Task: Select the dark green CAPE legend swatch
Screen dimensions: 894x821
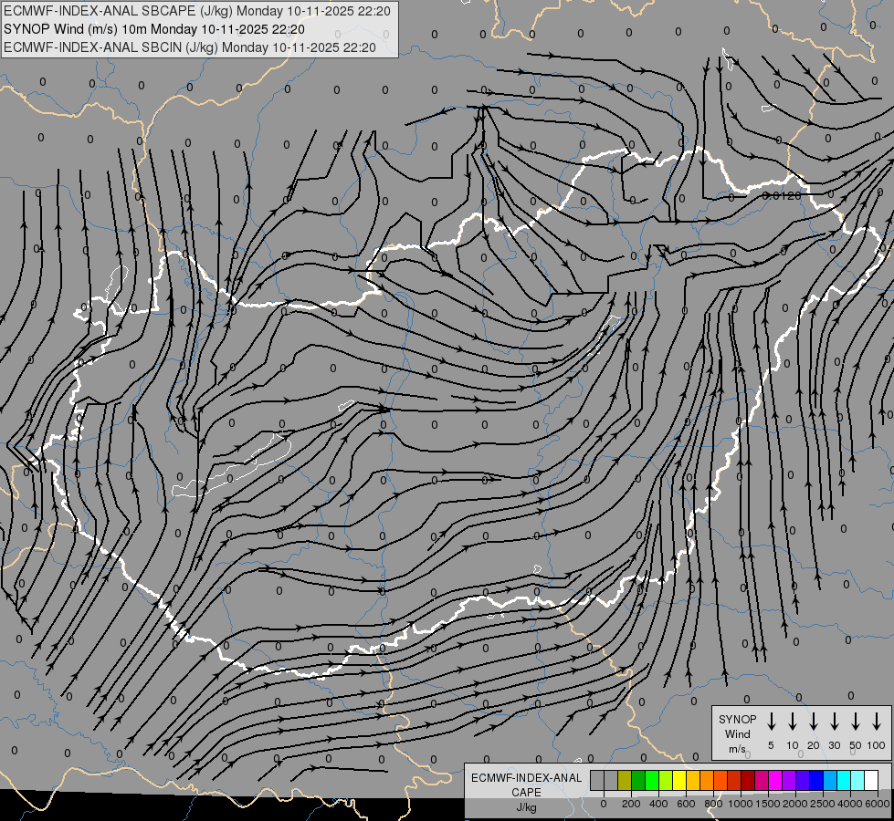Action: point(638,780)
